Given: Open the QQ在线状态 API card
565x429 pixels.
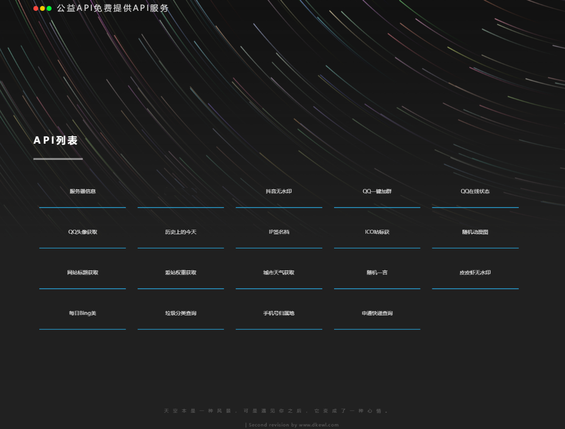Looking at the screenshot, I should pos(475,191).
